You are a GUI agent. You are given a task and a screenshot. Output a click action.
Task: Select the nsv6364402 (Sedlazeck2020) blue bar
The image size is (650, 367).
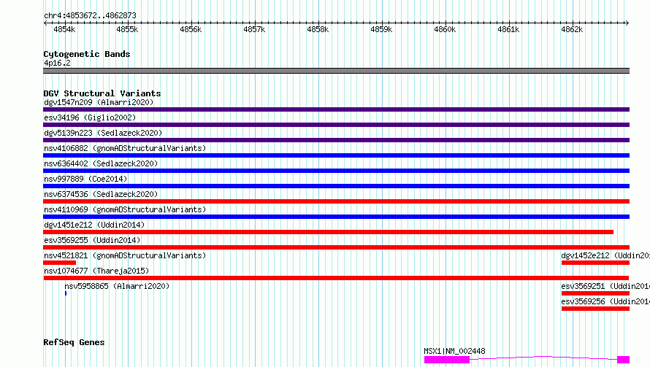[336, 171]
